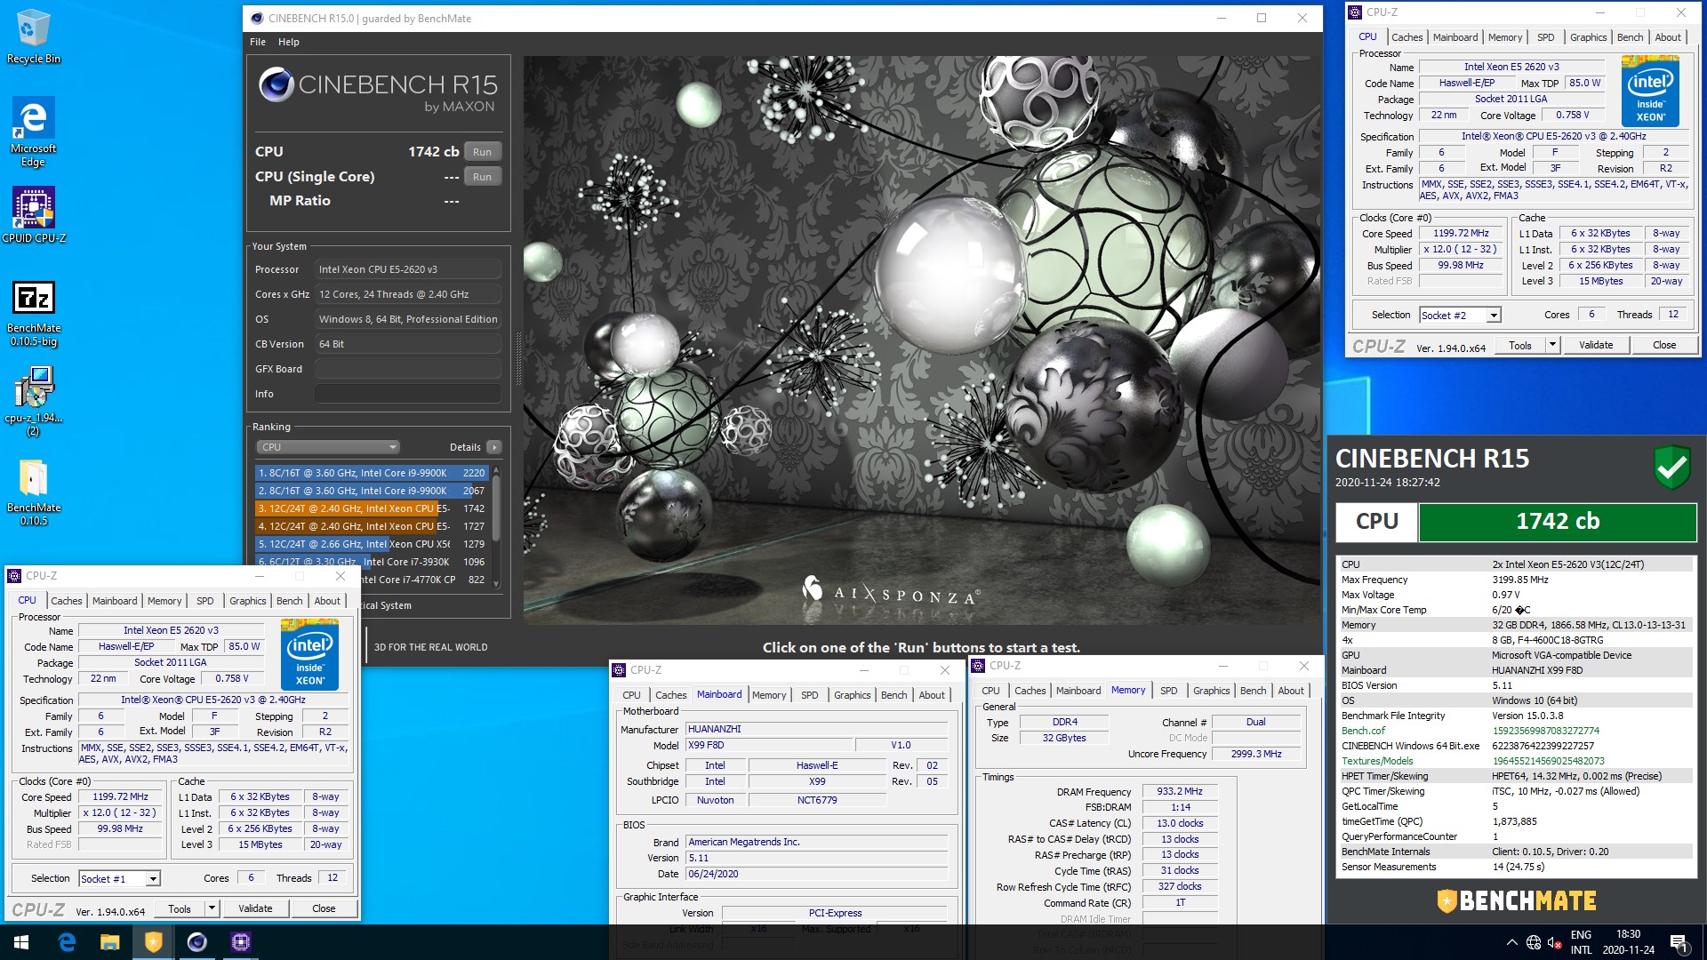Select ranking row 3 Xeon score 1742
The width and height of the screenshot is (1707, 960).
[x=372, y=508]
